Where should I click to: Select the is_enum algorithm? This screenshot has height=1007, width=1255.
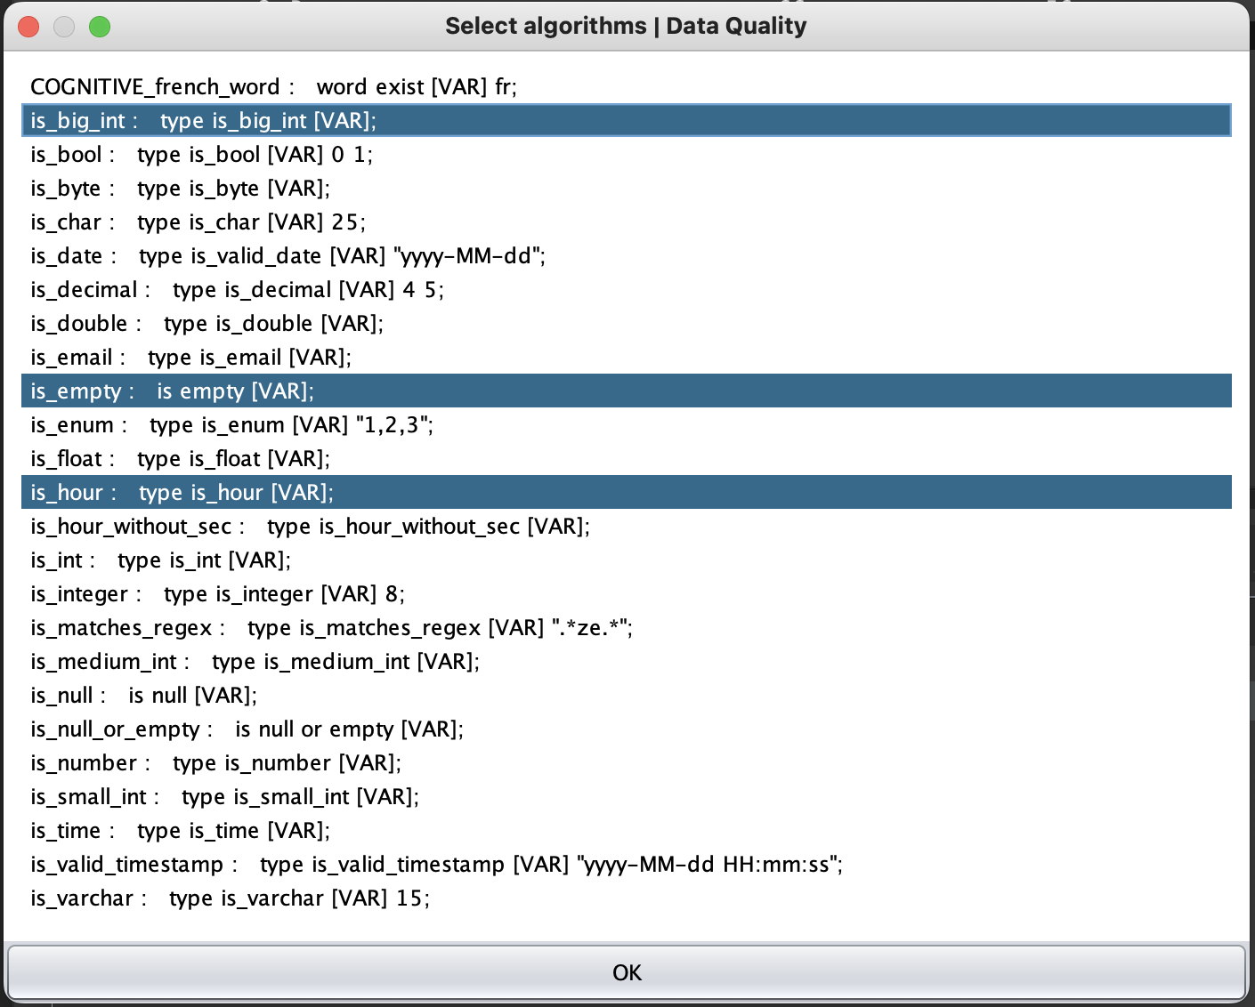pos(231,425)
